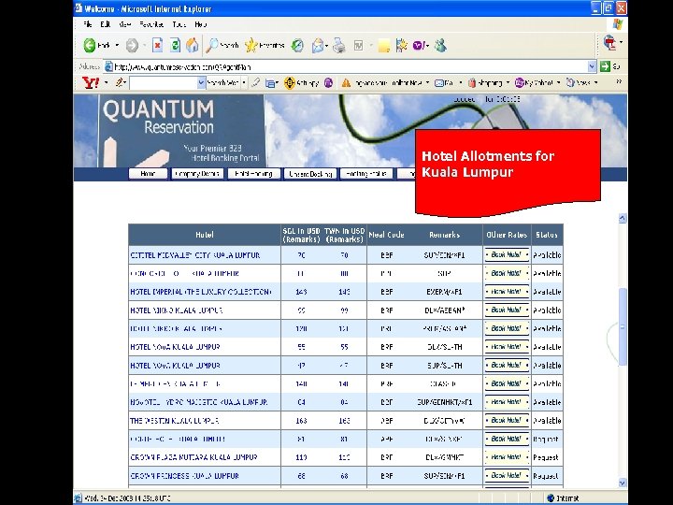The image size is (673, 505).
Task: Open the Search Web button dropdown arrow
Action: coord(244,83)
